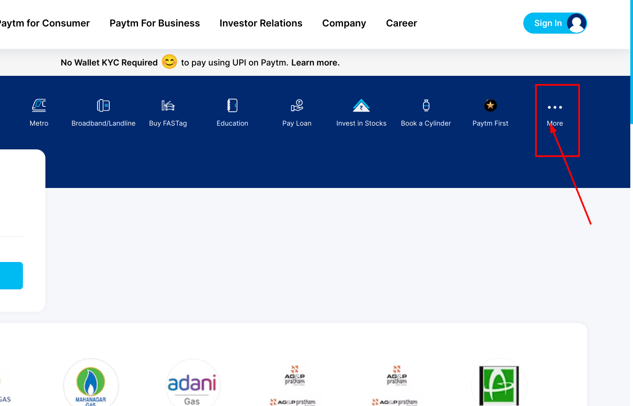Go to the Career page

[x=401, y=23]
